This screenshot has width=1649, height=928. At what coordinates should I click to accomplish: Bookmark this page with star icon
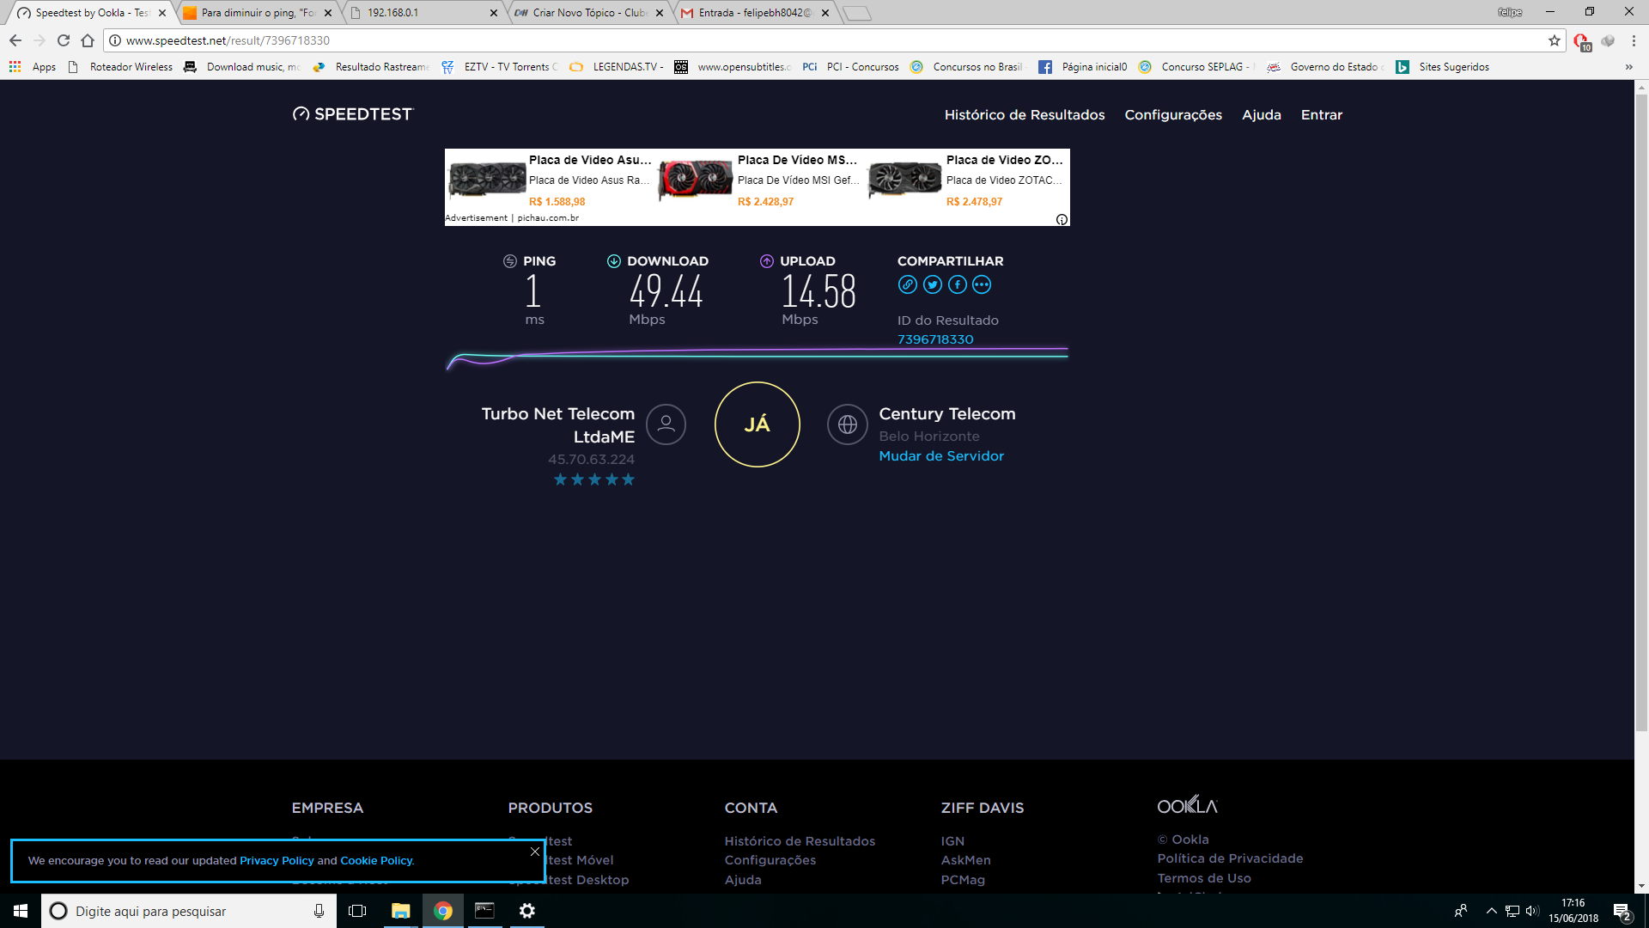(x=1555, y=40)
